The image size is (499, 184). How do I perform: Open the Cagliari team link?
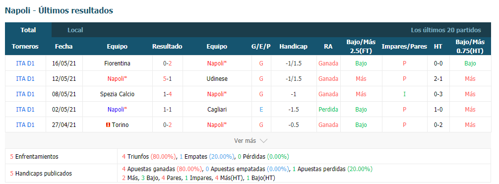pos(217,110)
